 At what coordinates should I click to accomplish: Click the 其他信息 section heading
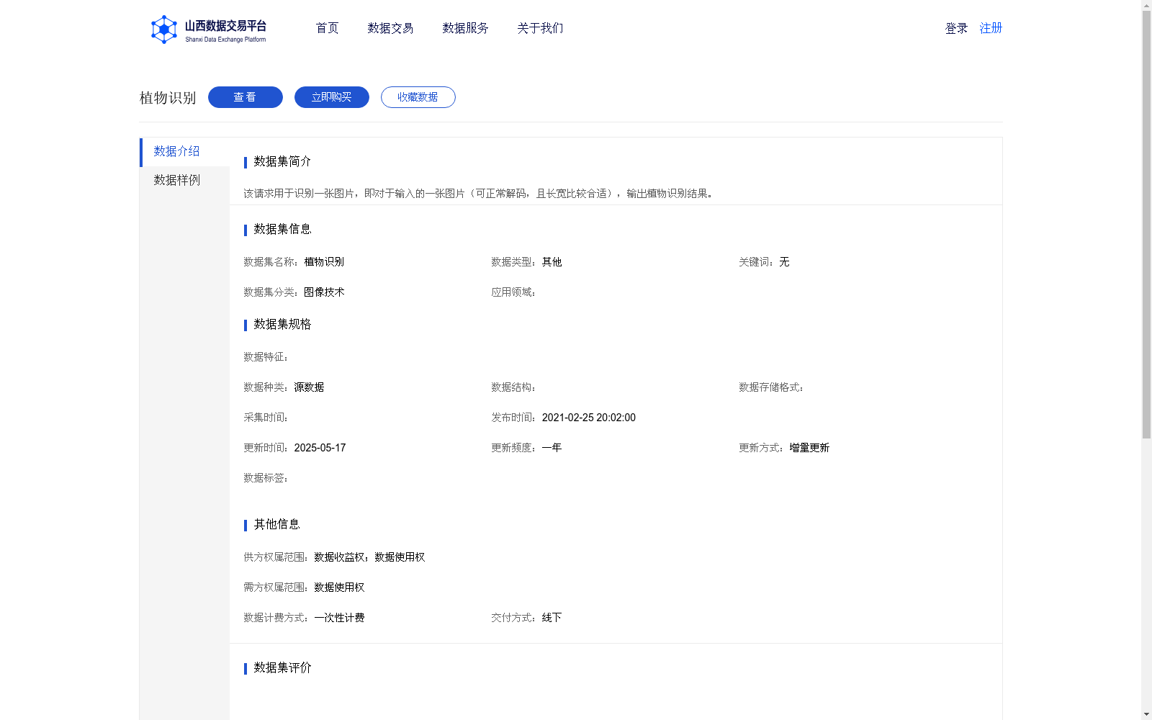276,524
